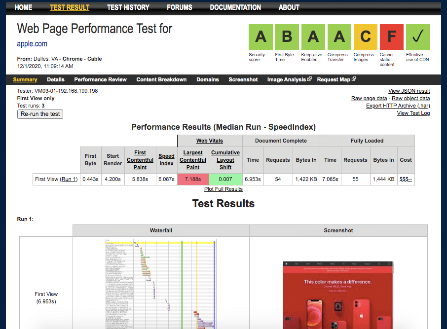Click the 1,422 KB Bytes In value
Screen dimensions: 447x329
pyautogui.click(x=306, y=179)
